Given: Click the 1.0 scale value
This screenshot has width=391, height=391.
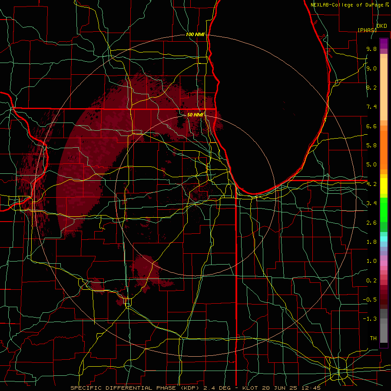Looking at the screenshot, I should tap(371, 262).
